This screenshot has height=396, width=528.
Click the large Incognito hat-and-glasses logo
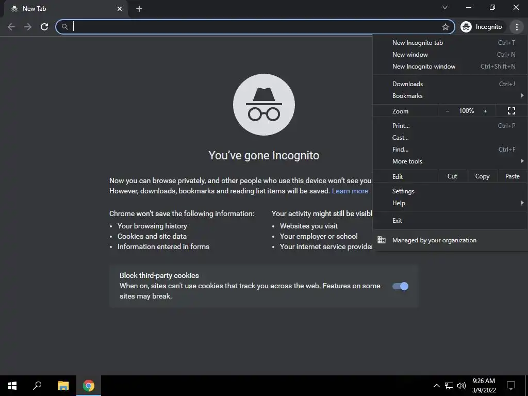(263, 105)
